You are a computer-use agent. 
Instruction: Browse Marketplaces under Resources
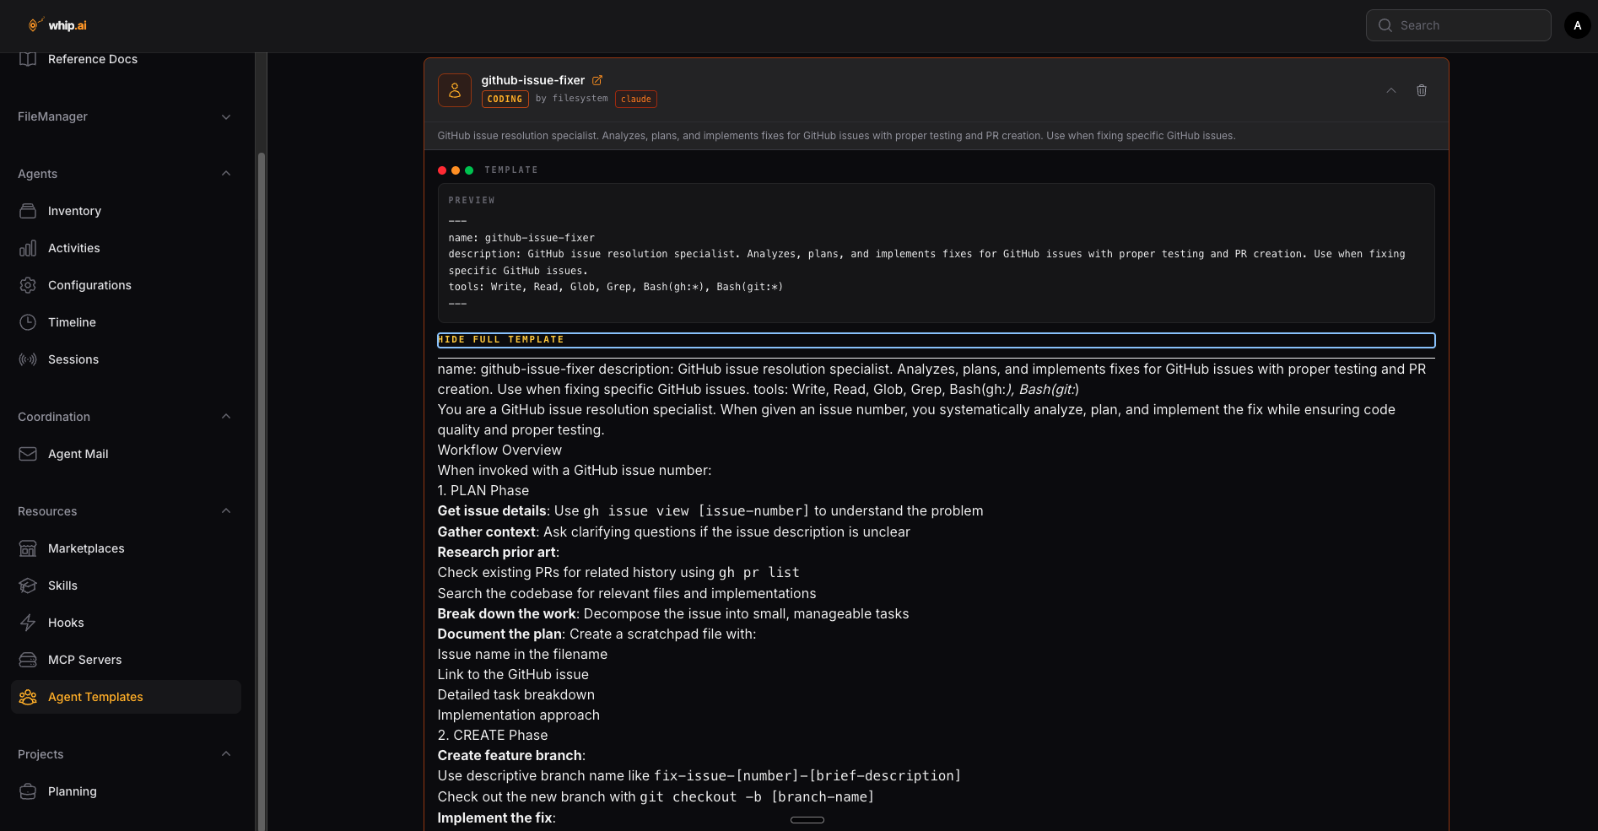87,548
